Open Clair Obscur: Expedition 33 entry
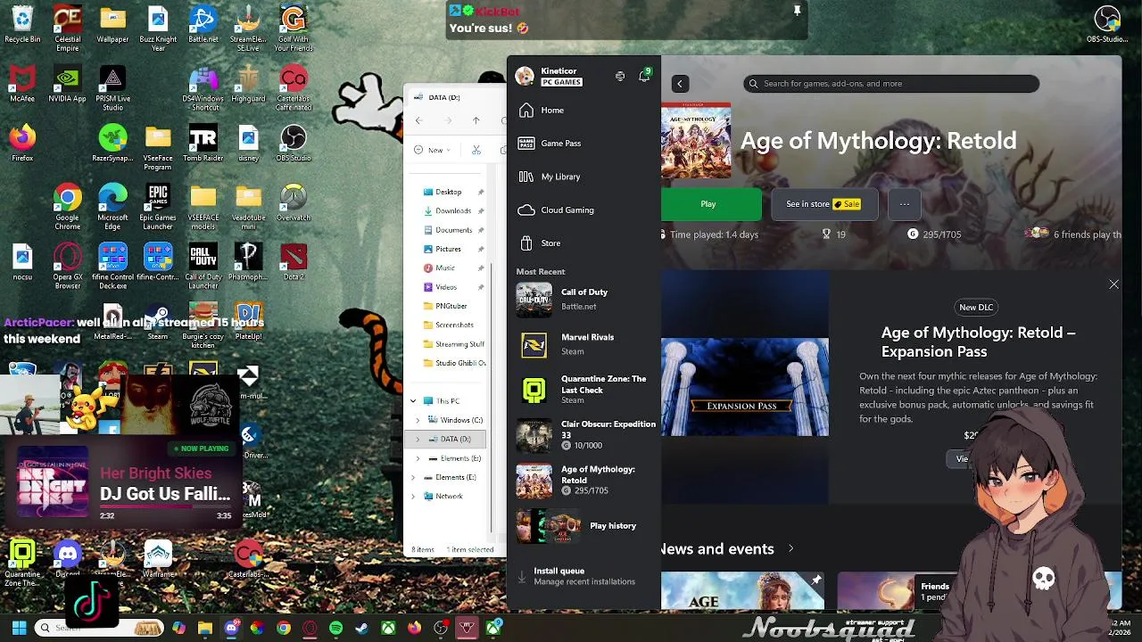Screen dimensions: 1142x642 pos(585,435)
